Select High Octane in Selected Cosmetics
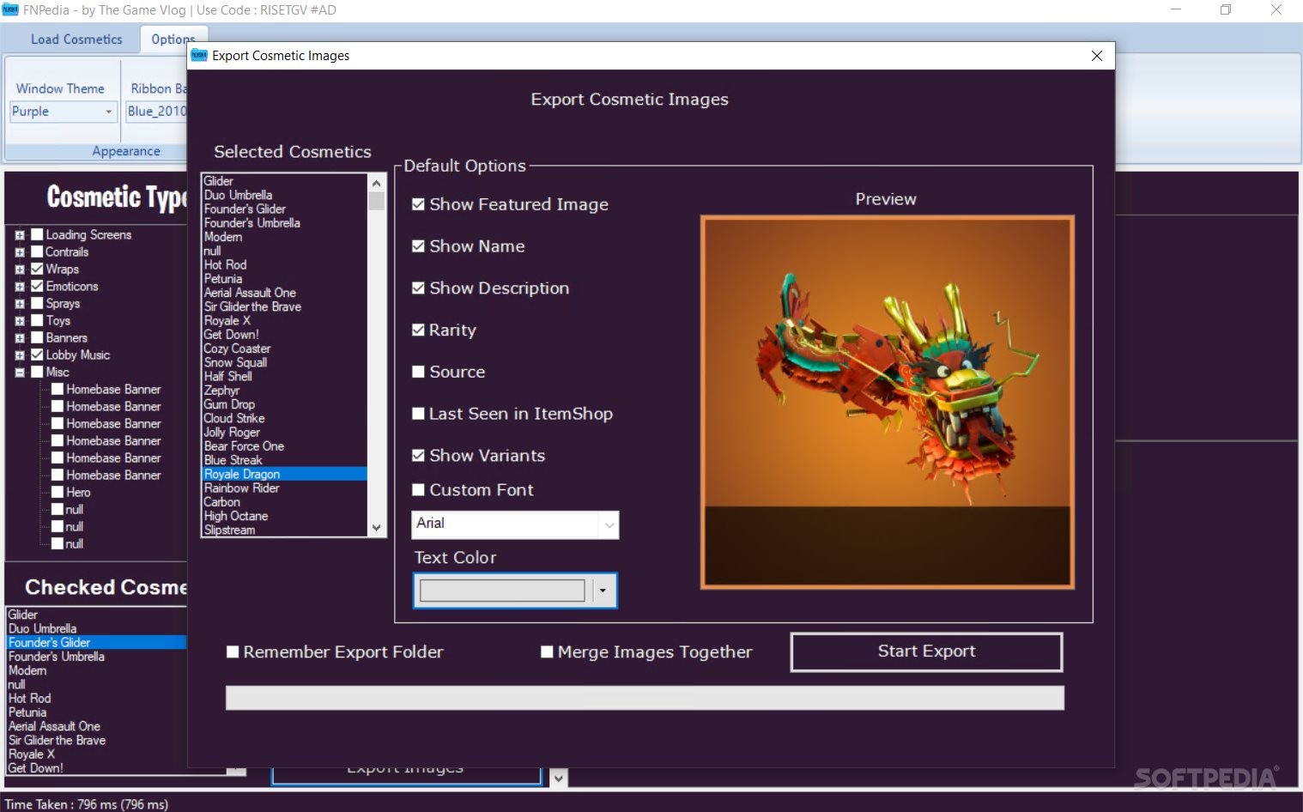The width and height of the screenshot is (1303, 812). [x=284, y=516]
